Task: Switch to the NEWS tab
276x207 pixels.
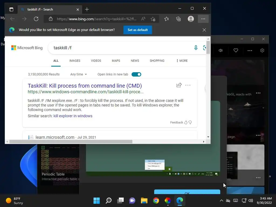Action: tap(135, 61)
